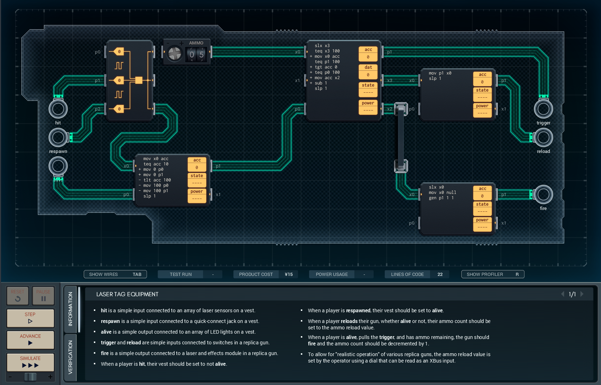Click the simulation speed slider handle
This screenshot has height=385, width=601.
click(x=30, y=377)
